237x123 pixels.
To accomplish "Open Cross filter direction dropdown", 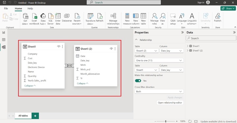I will (x=159, y=91).
